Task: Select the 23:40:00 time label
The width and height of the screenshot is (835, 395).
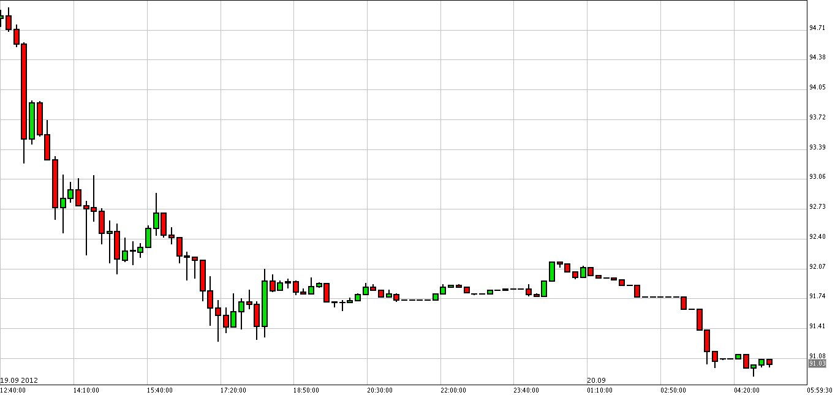Action: pyautogui.click(x=527, y=389)
